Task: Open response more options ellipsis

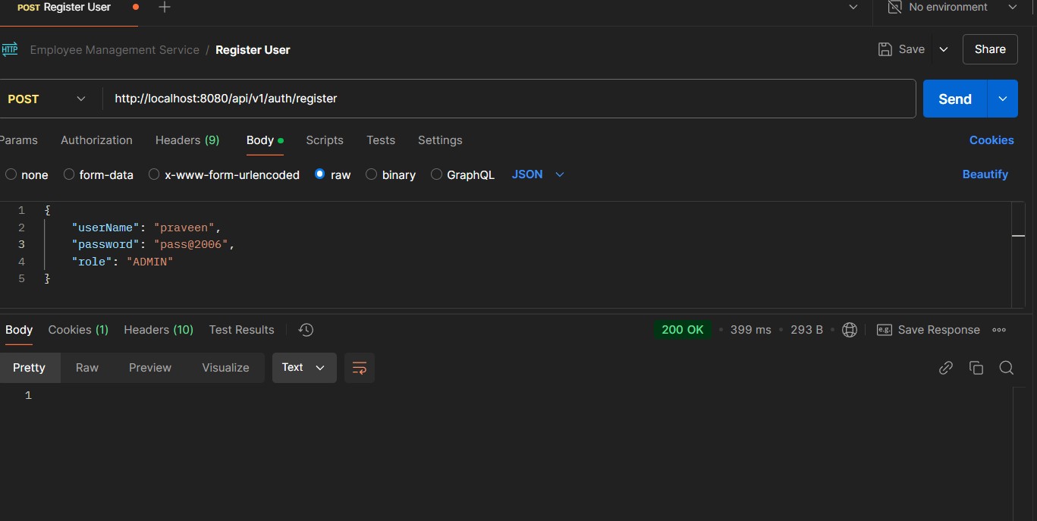Action: [999, 330]
